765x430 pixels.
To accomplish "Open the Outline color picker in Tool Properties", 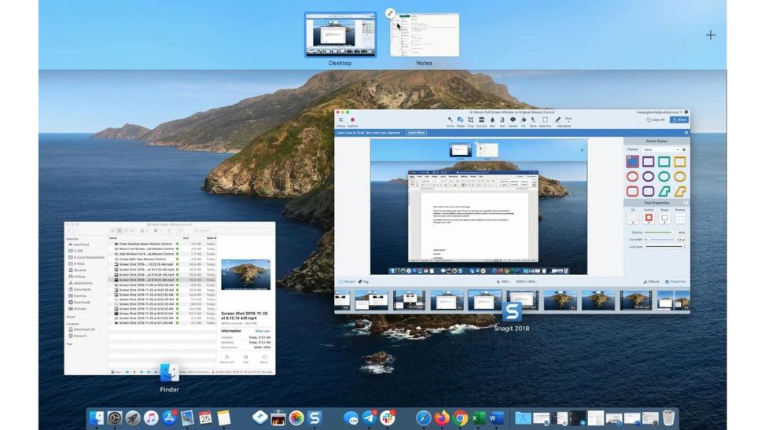I will (649, 219).
